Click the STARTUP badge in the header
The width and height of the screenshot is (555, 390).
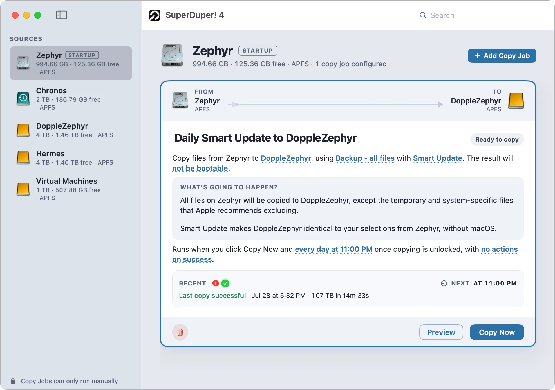[x=258, y=51]
